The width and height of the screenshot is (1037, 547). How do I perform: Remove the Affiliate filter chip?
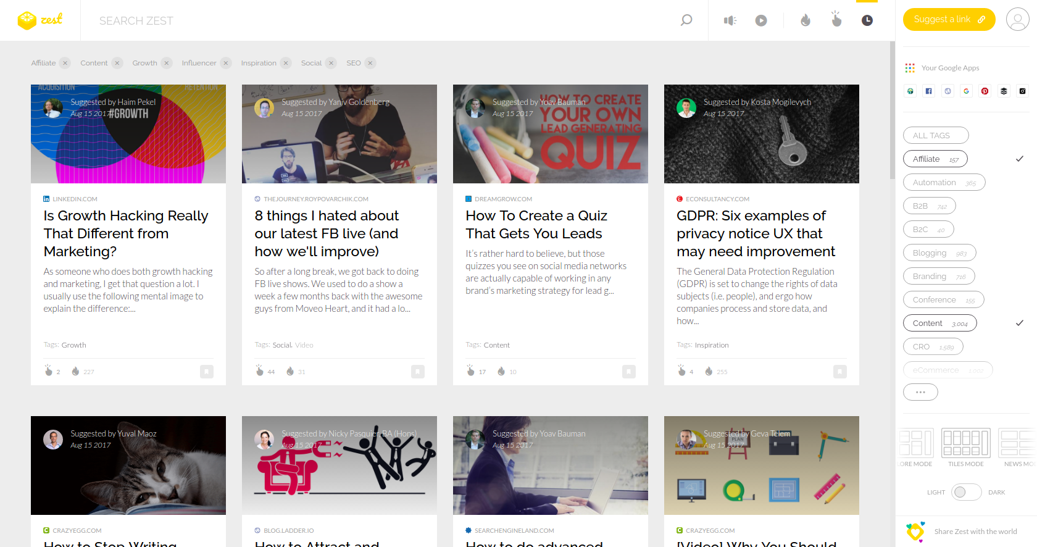tap(65, 63)
